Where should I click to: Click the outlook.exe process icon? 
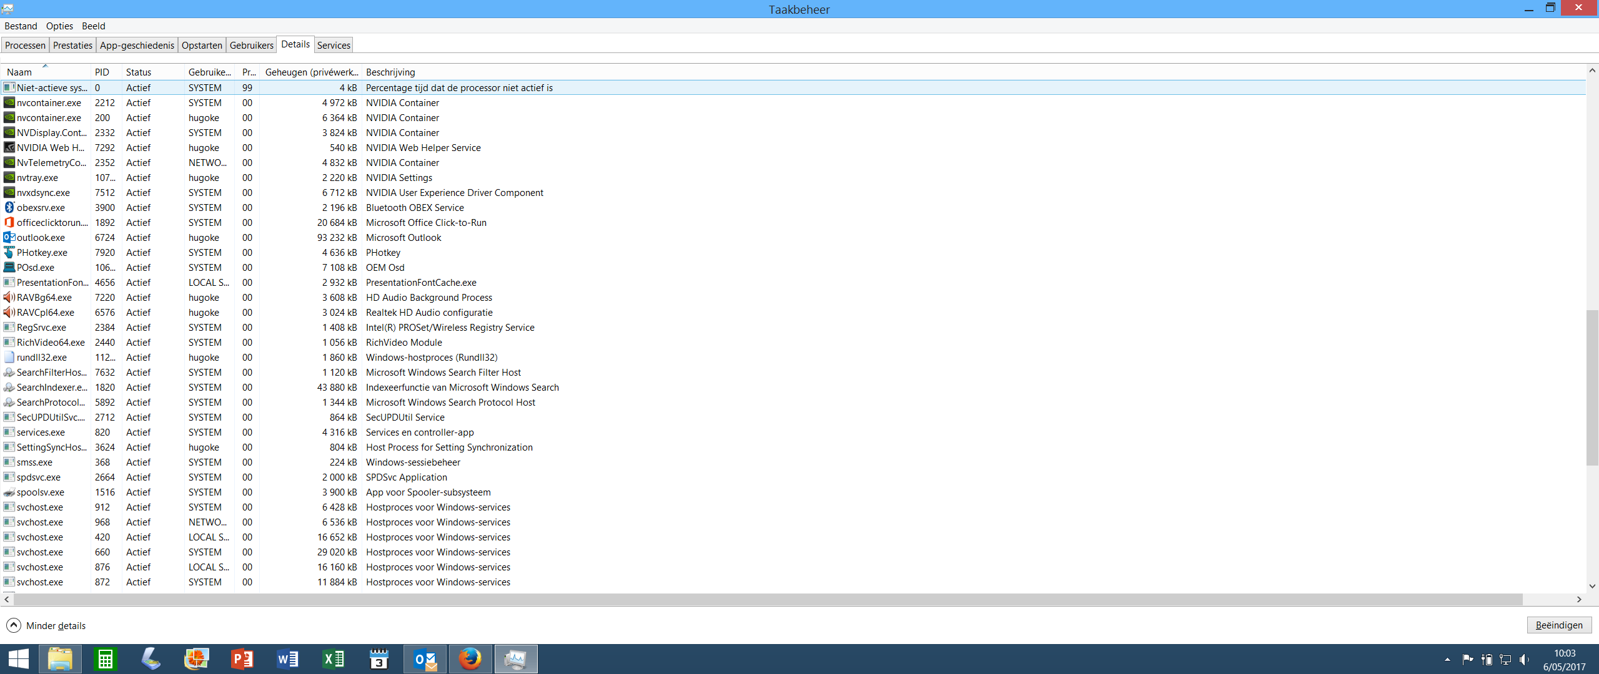pos(9,237)
